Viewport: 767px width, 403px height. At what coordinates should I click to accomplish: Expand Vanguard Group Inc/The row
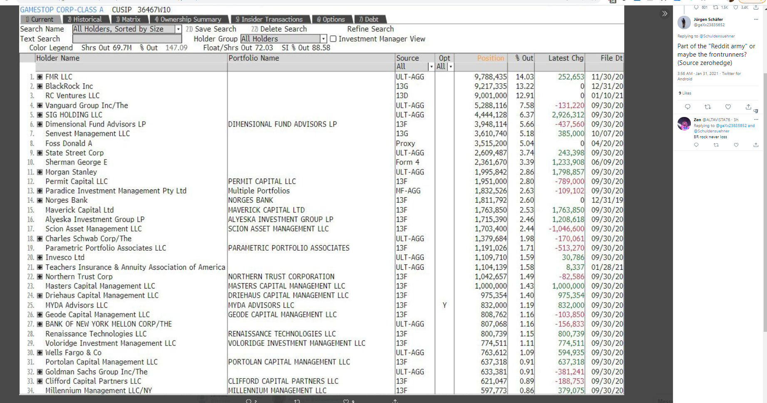click(40, 106)
